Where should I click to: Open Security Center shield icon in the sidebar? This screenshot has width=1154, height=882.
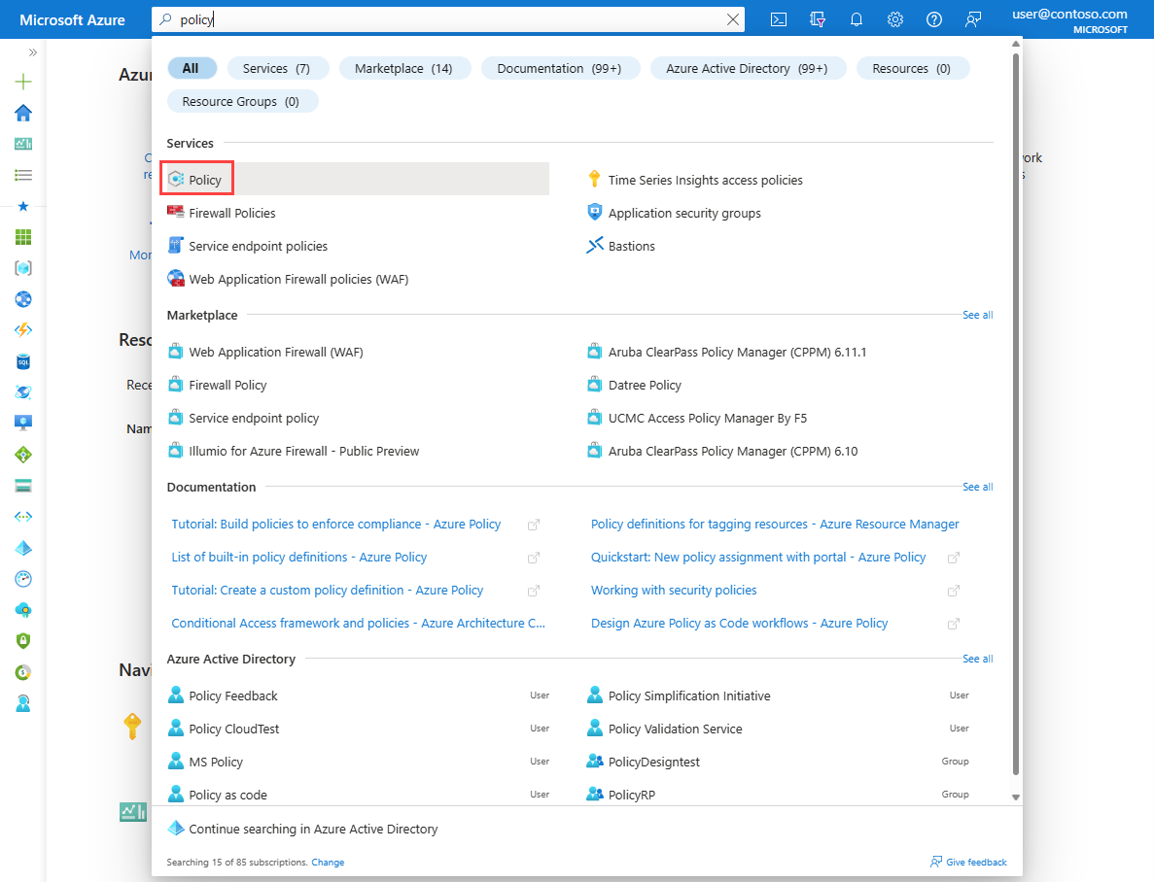click(23, 641)
